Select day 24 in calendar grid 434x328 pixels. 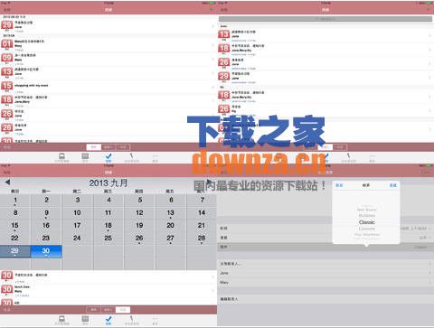77,239
